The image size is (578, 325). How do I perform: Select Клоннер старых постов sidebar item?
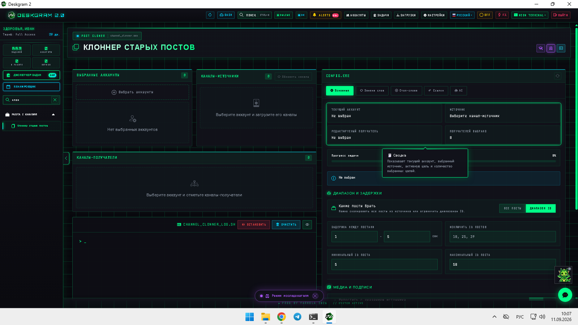tap(31, 126)
